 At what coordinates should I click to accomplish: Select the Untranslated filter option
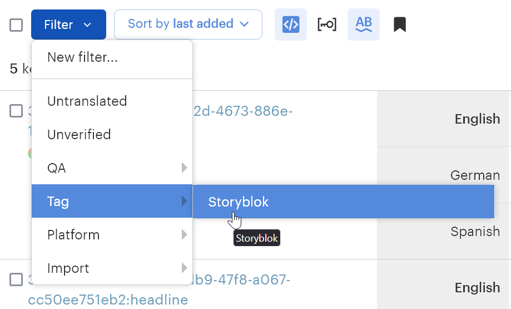(x=87, y=101)
